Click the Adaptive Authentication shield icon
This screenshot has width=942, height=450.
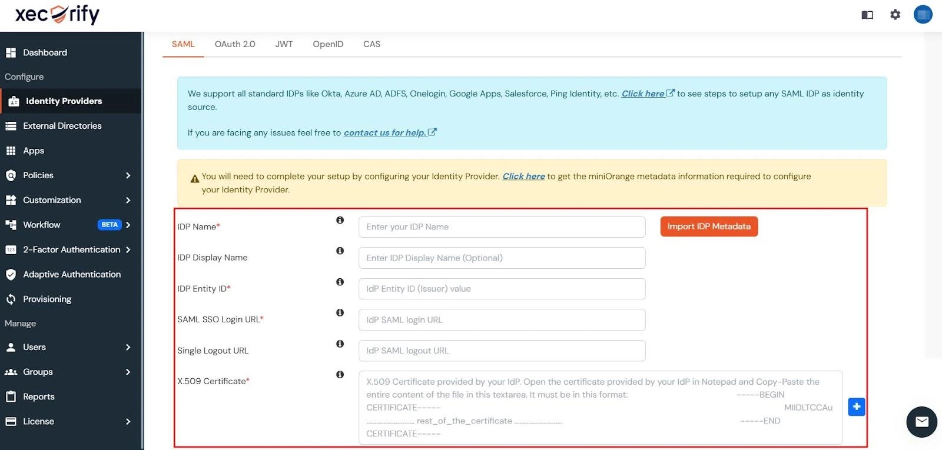[x=11, y=274]
